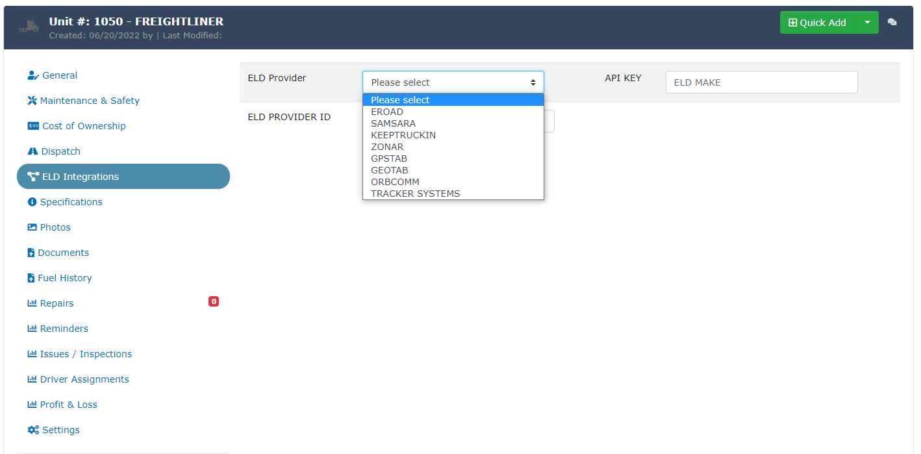Select GEOTAB from provider list
Image resolution: width=921 pixels, height=454 pixels.
453,170
